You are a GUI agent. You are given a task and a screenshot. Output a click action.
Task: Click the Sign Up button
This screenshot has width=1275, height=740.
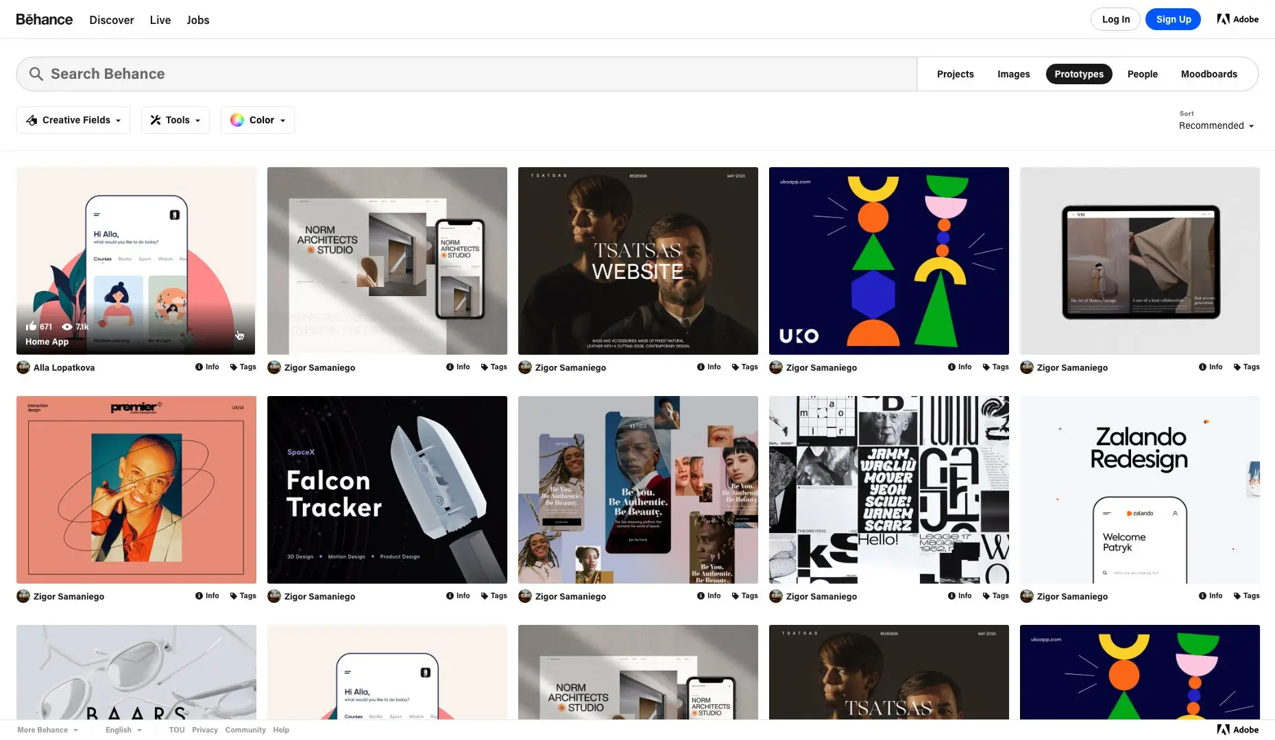coord(1173,19)
